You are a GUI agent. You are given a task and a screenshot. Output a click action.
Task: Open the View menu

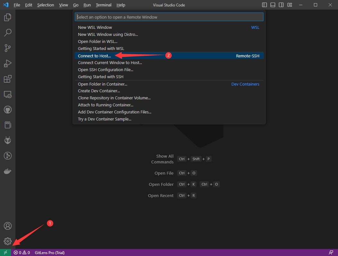(63, 5)
